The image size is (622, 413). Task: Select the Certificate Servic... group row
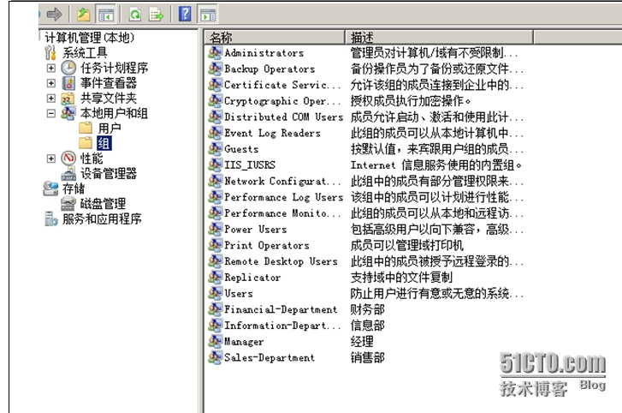pos(282,85)
